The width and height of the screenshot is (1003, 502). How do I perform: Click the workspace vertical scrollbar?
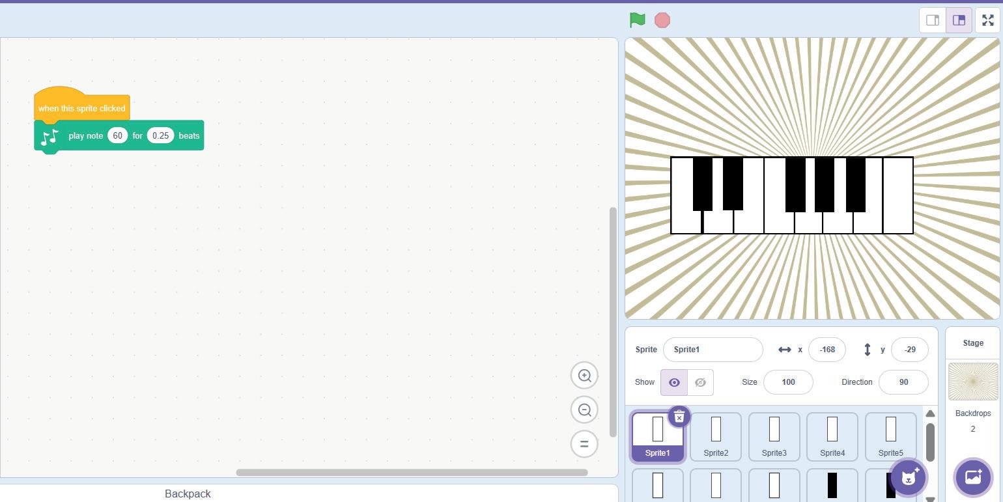point(612,322)
